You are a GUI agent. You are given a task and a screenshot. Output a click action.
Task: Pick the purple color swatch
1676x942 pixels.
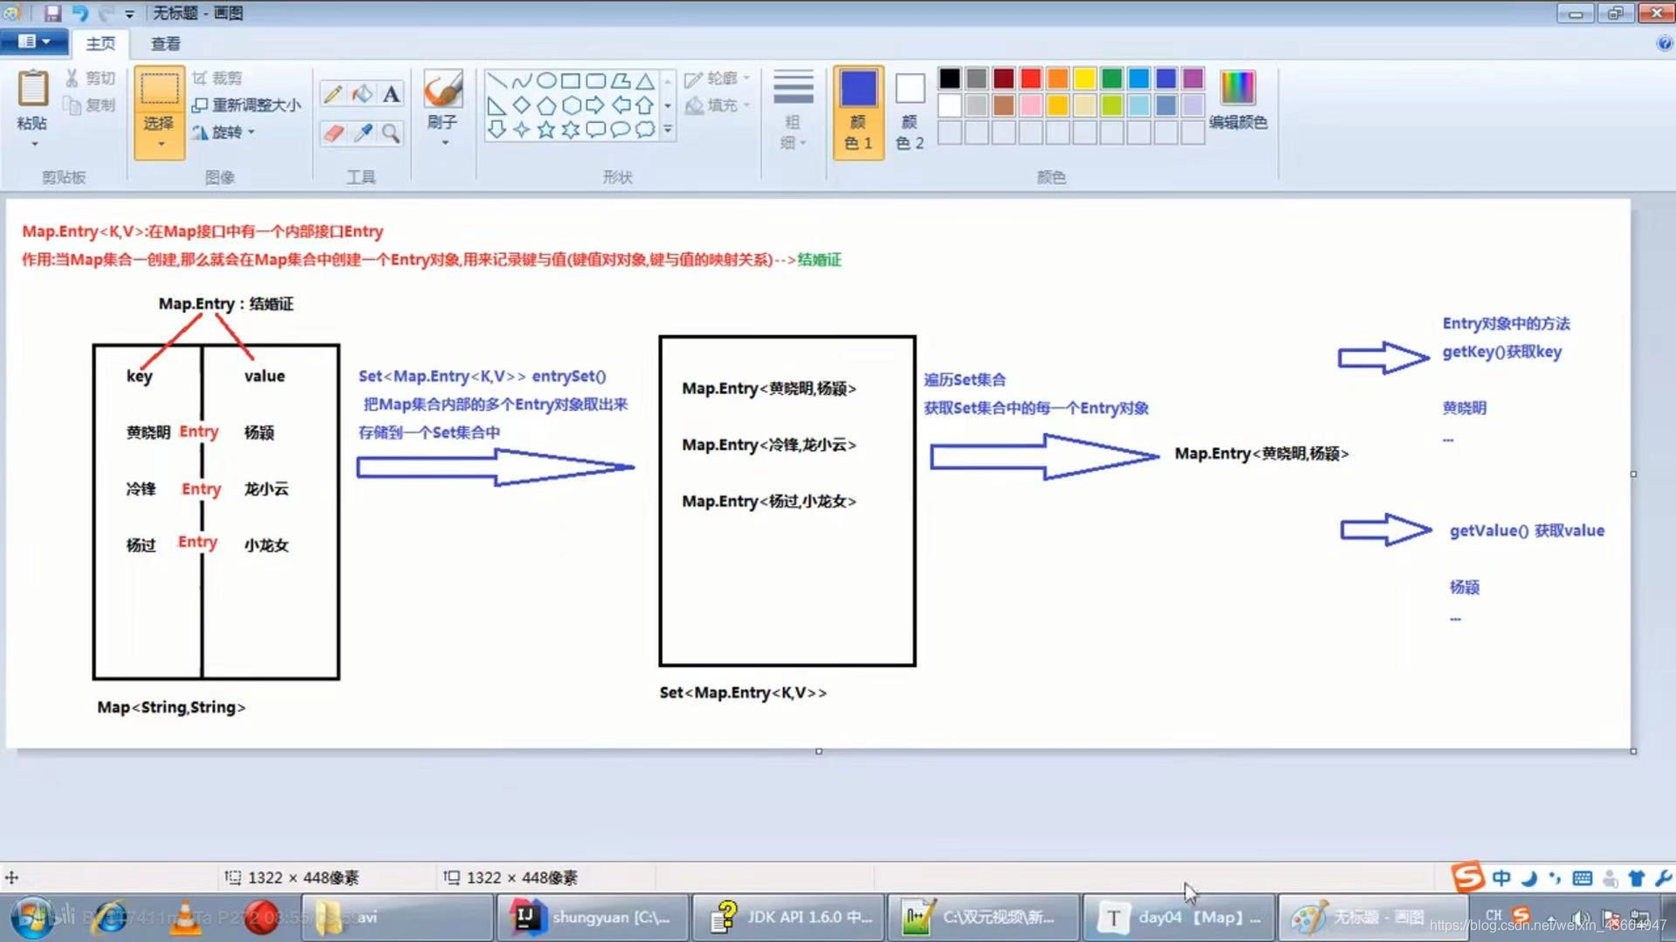(x=1193, y=78)
